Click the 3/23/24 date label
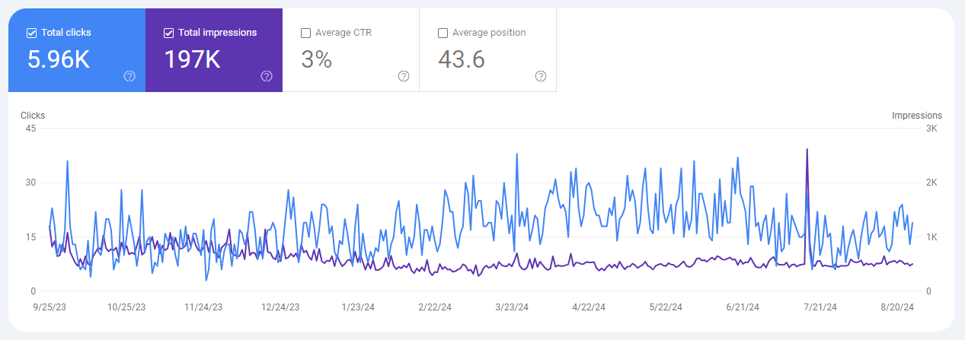Image resolution: width=965 pixels, height=340 pixels. (512, 307)
